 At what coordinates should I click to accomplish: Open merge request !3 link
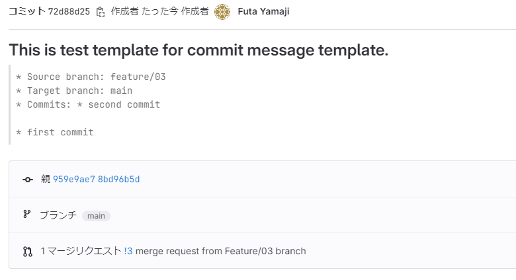pyautogui.click(x=128, y=251)
